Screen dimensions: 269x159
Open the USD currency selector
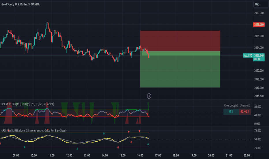pos(261,4)
